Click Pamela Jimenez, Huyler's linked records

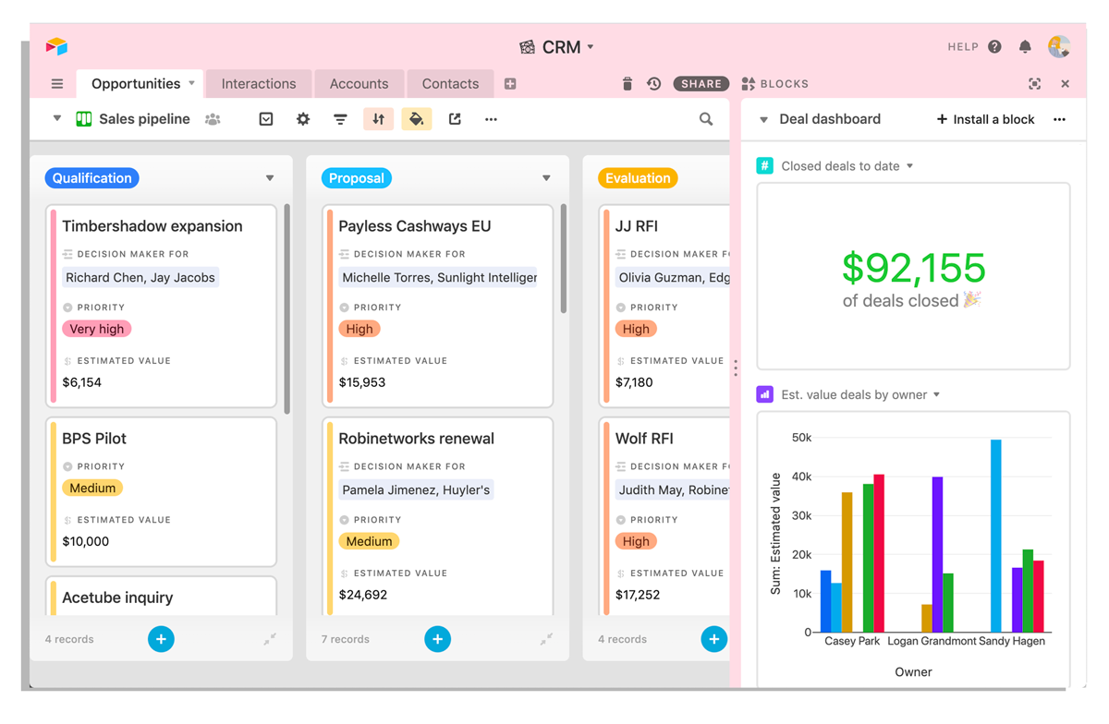416,489
